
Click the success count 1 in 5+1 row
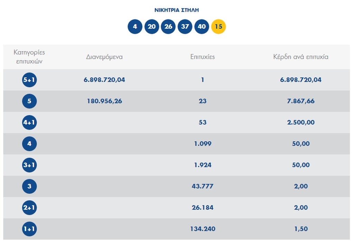coord(203,80)
